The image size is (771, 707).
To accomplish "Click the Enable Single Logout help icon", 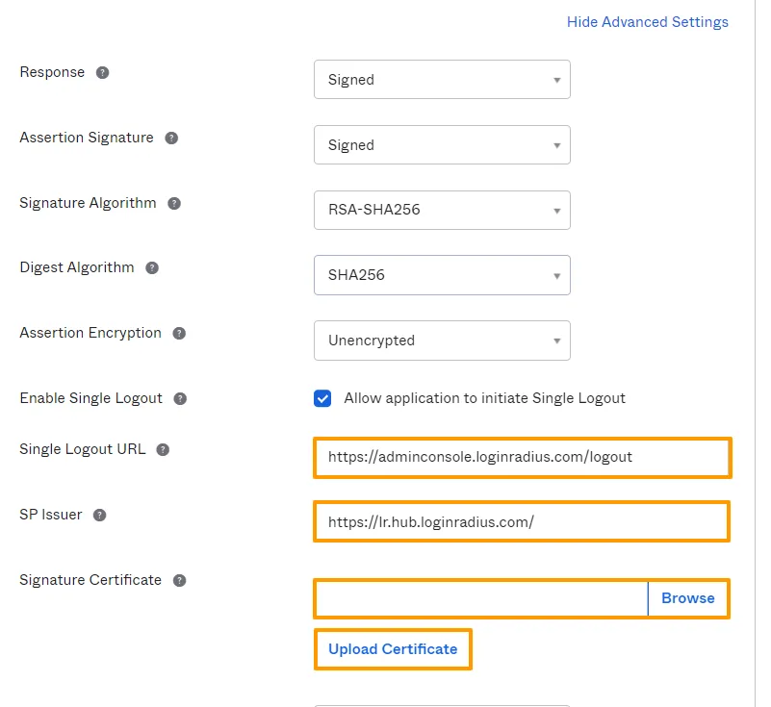I will (x=179, y=397).
